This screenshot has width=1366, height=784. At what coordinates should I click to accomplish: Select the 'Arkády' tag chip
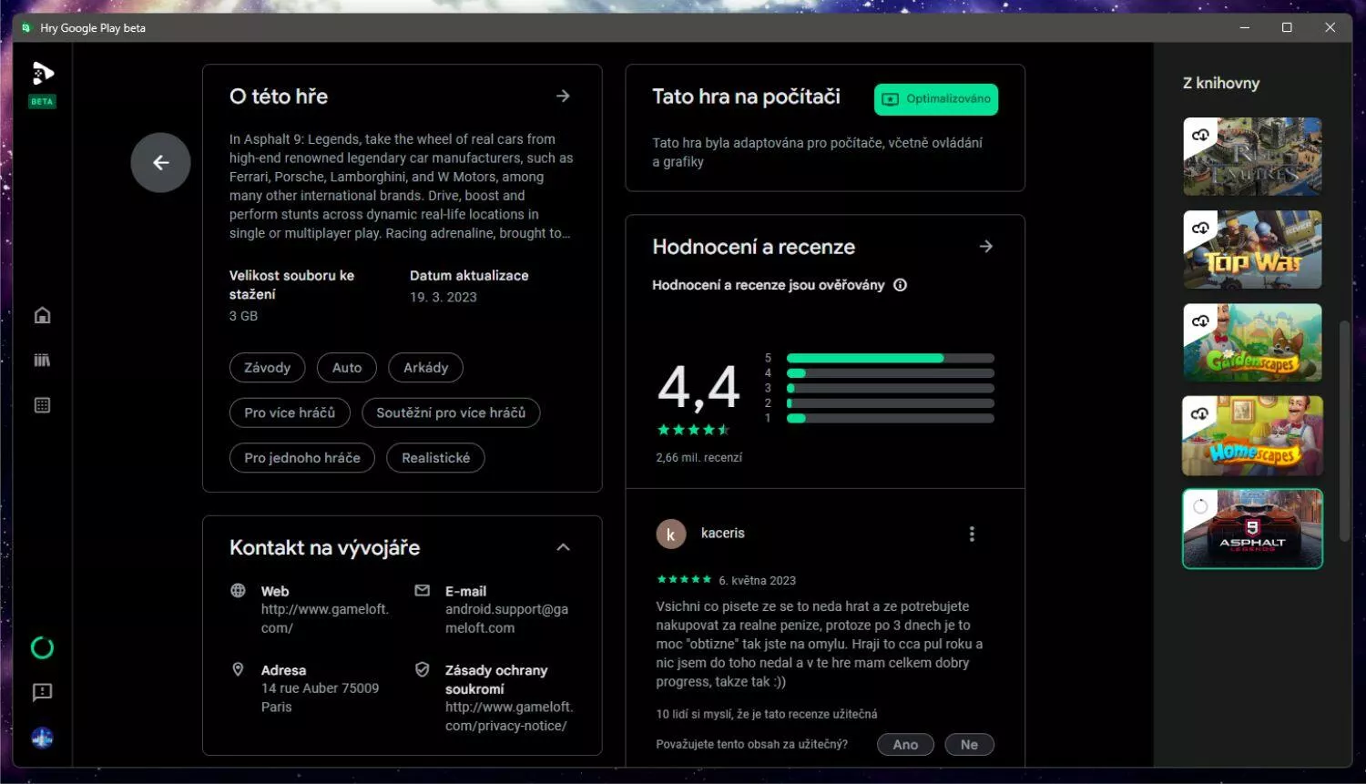426,368
